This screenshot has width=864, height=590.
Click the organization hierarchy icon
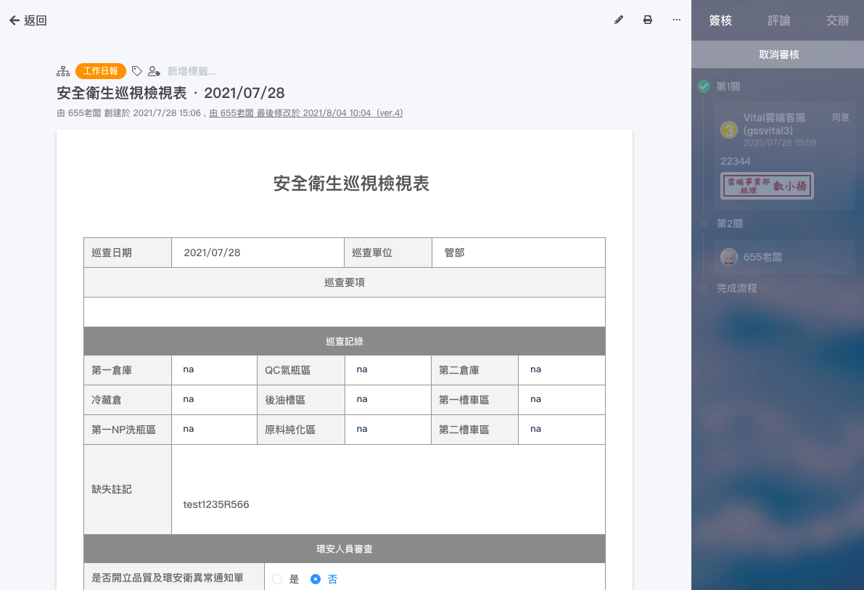coord(63,71)
